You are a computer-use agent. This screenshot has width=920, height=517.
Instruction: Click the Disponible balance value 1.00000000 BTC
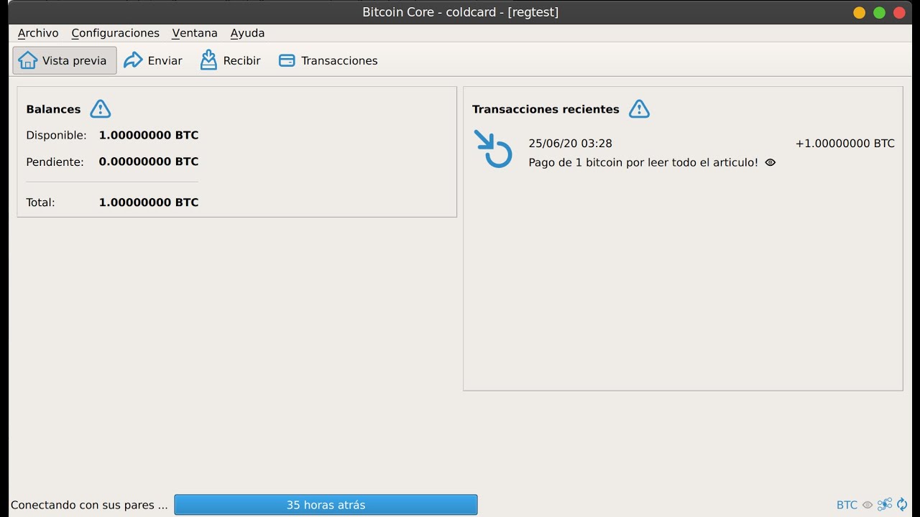tap(149, 135)
